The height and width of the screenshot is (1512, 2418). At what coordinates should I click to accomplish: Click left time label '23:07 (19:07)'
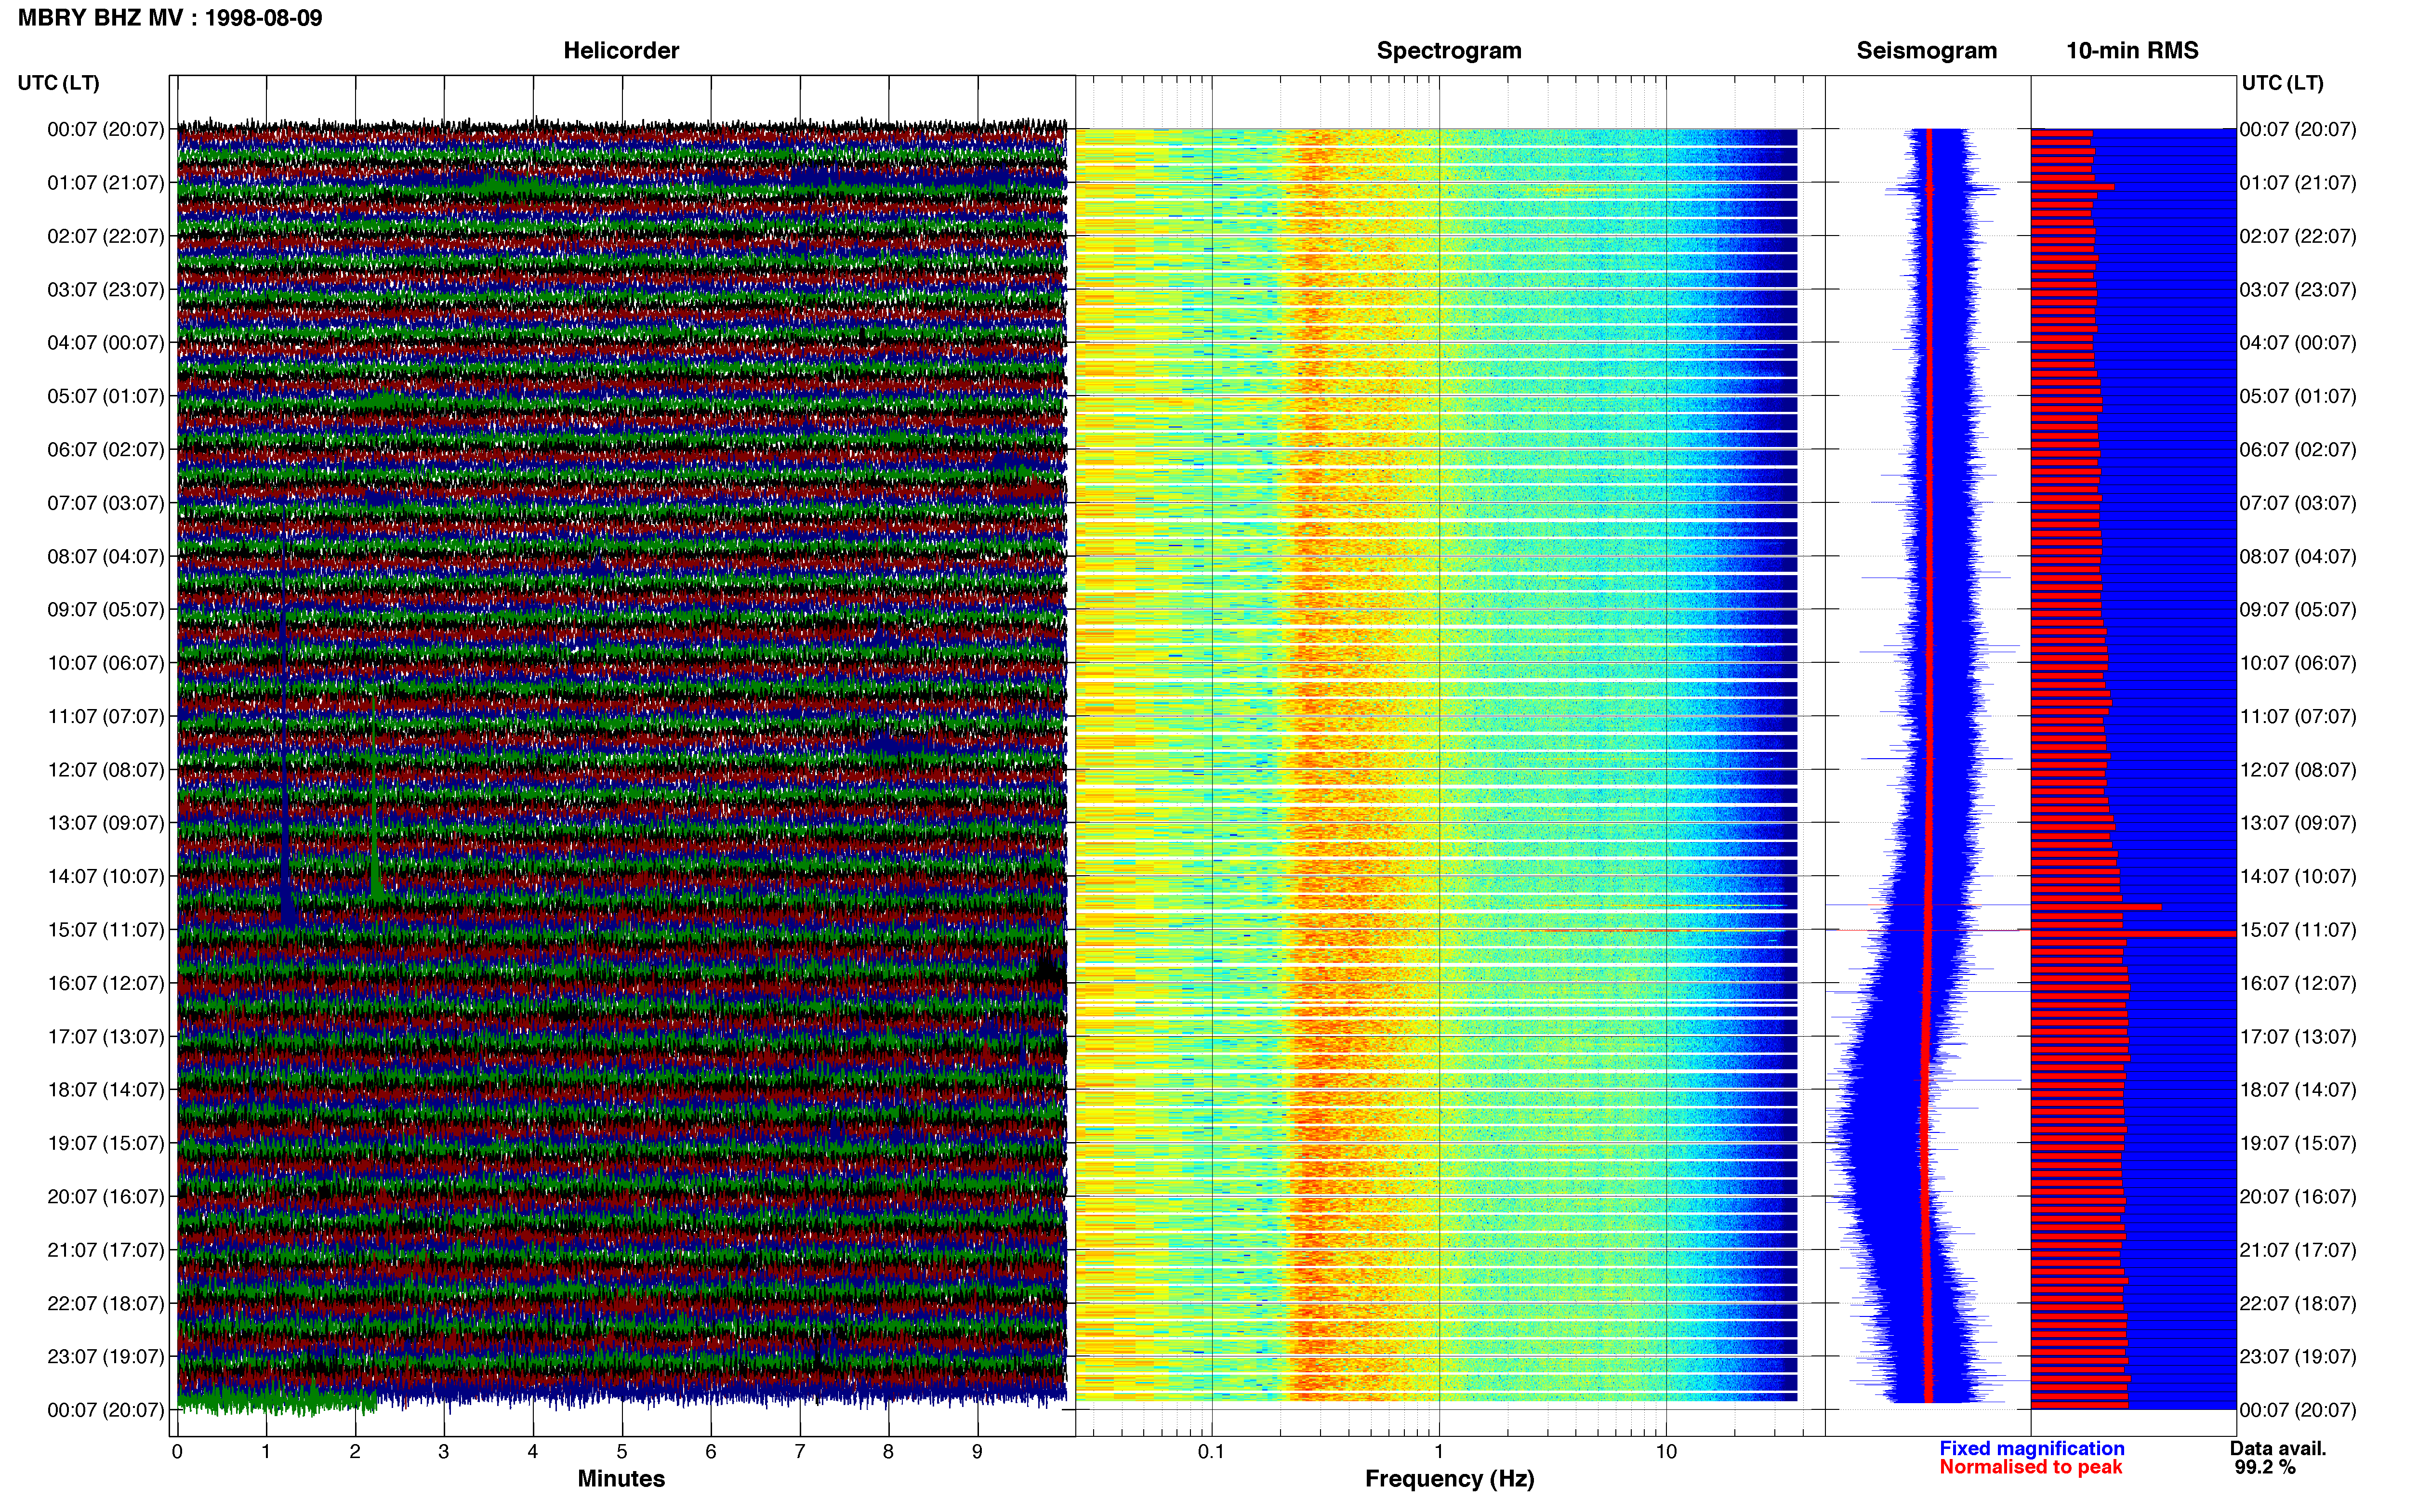105,1357
